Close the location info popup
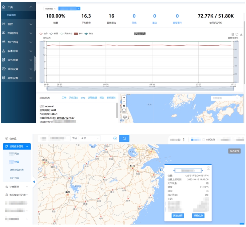This screenshot has width=246, height=227. [208, 168]
